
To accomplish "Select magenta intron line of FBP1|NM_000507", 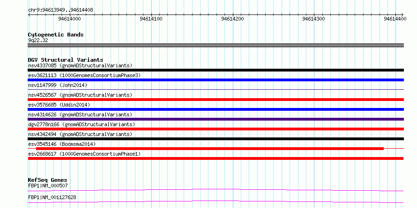I will point(216,190).
